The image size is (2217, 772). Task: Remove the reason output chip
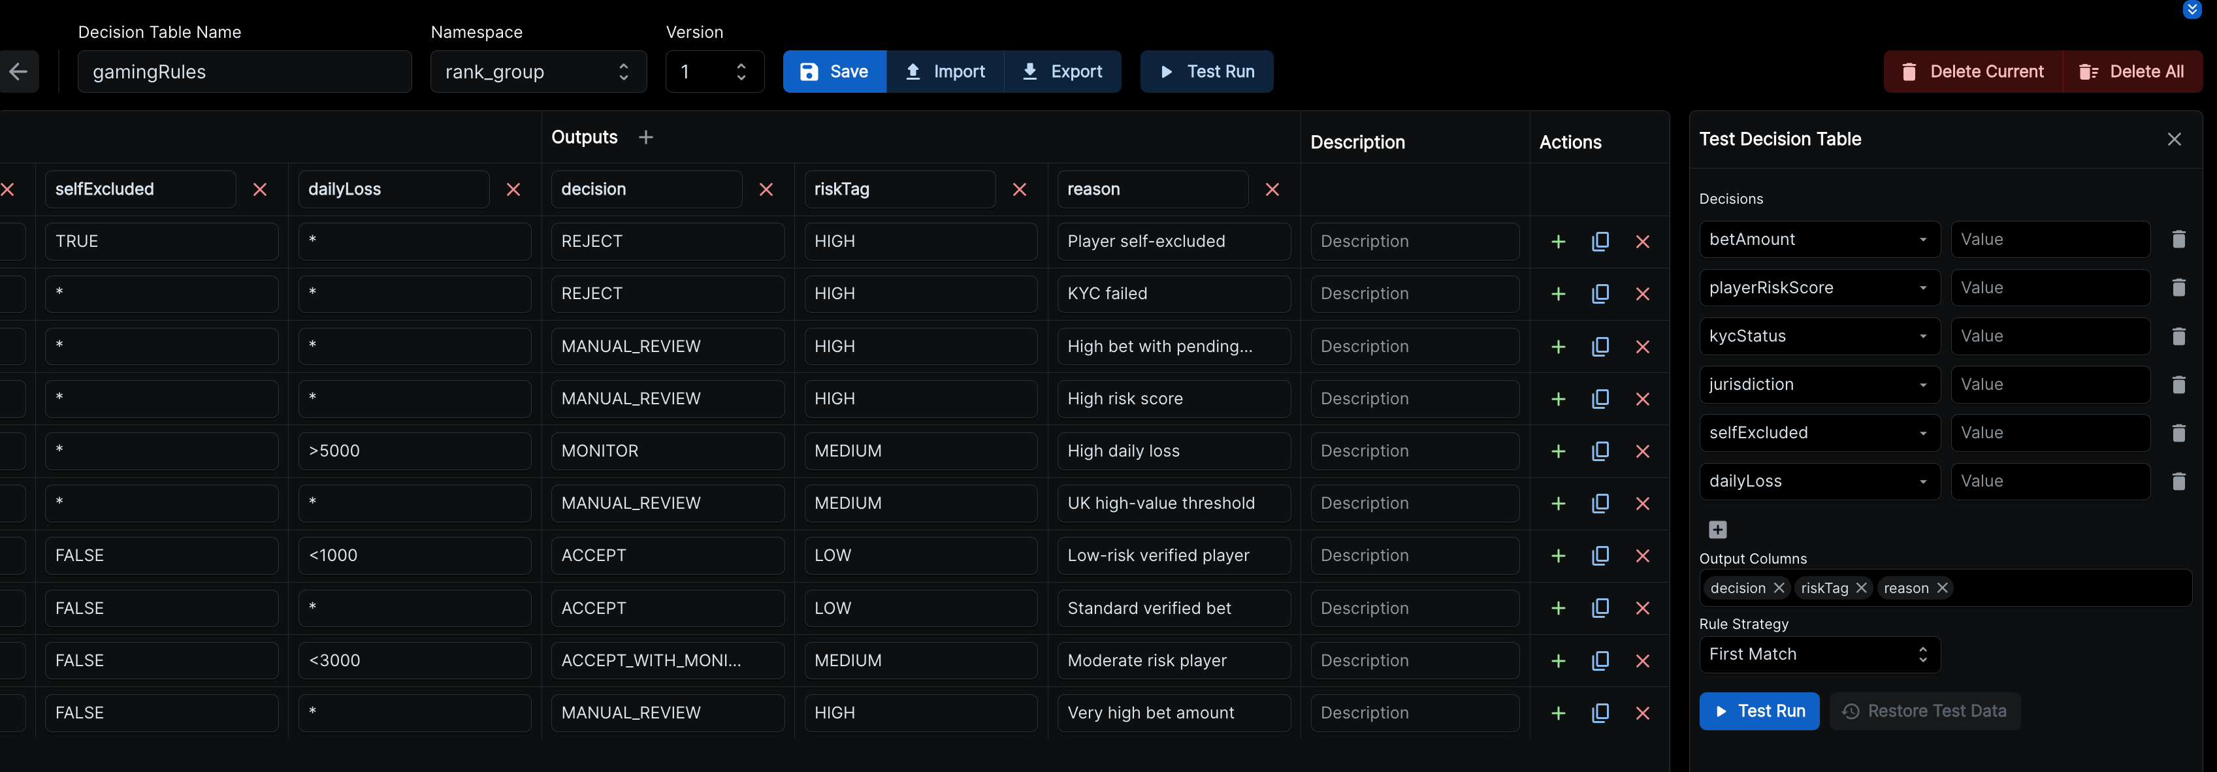point(1941,588)
